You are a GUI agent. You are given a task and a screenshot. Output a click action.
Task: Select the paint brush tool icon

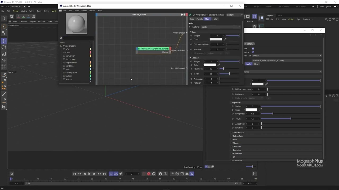(x=4, y=94)
